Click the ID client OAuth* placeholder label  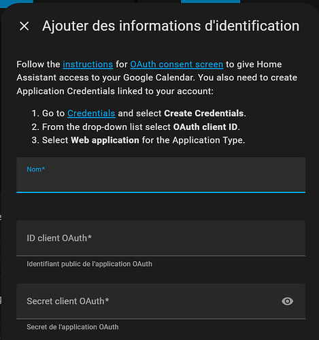(59, 238)
